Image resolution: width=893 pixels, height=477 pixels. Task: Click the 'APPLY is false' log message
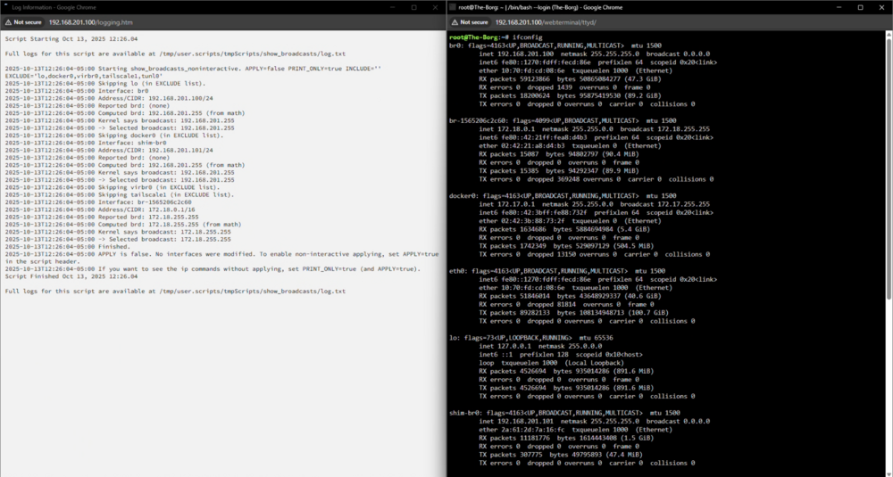(x=222, y=258)
